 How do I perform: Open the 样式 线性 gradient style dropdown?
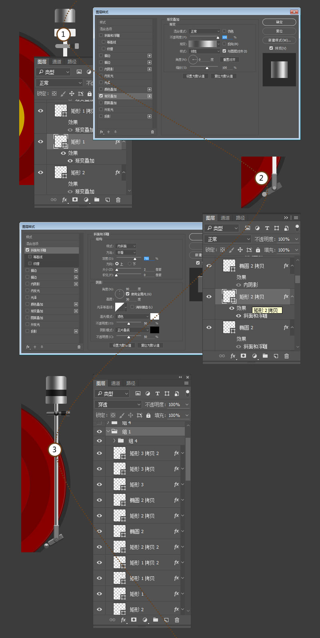tap(204, 51)
